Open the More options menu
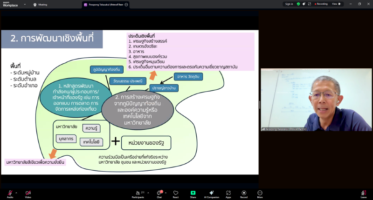The height and width of the screenshot is (200, 373). [260, 193]
